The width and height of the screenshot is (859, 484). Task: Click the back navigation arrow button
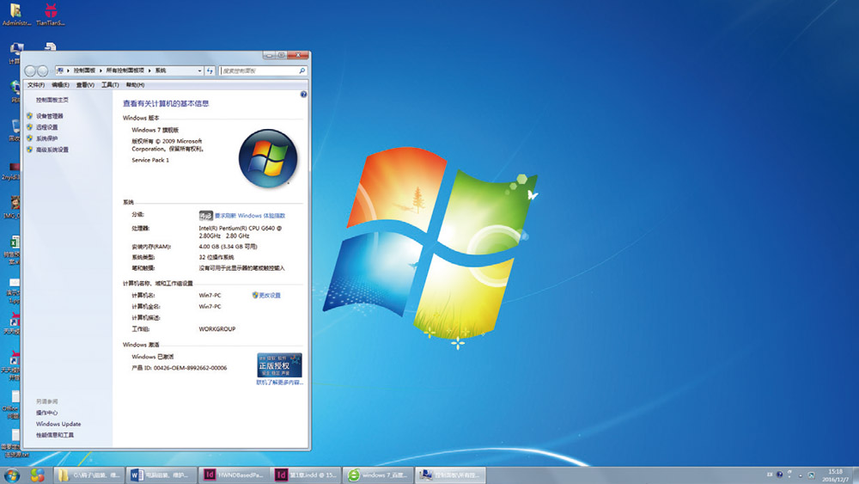click(x=30, y=70)
